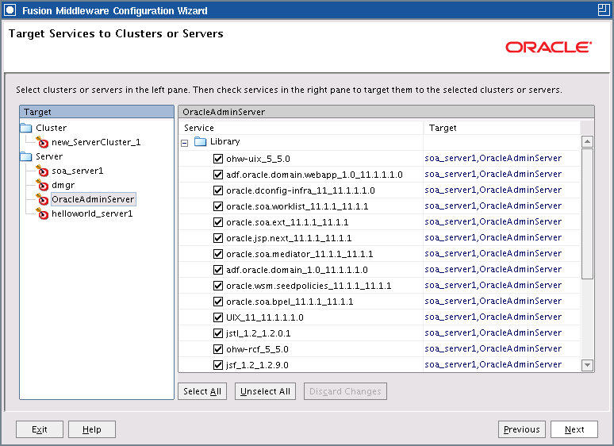Click the wizard title bar window icon
The width and height of the screenshot is (614, 446).
[10, 10]
